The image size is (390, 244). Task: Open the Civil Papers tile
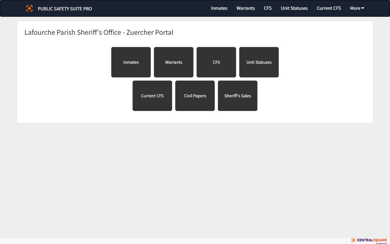pyautogui.click(x=195, y=96)
